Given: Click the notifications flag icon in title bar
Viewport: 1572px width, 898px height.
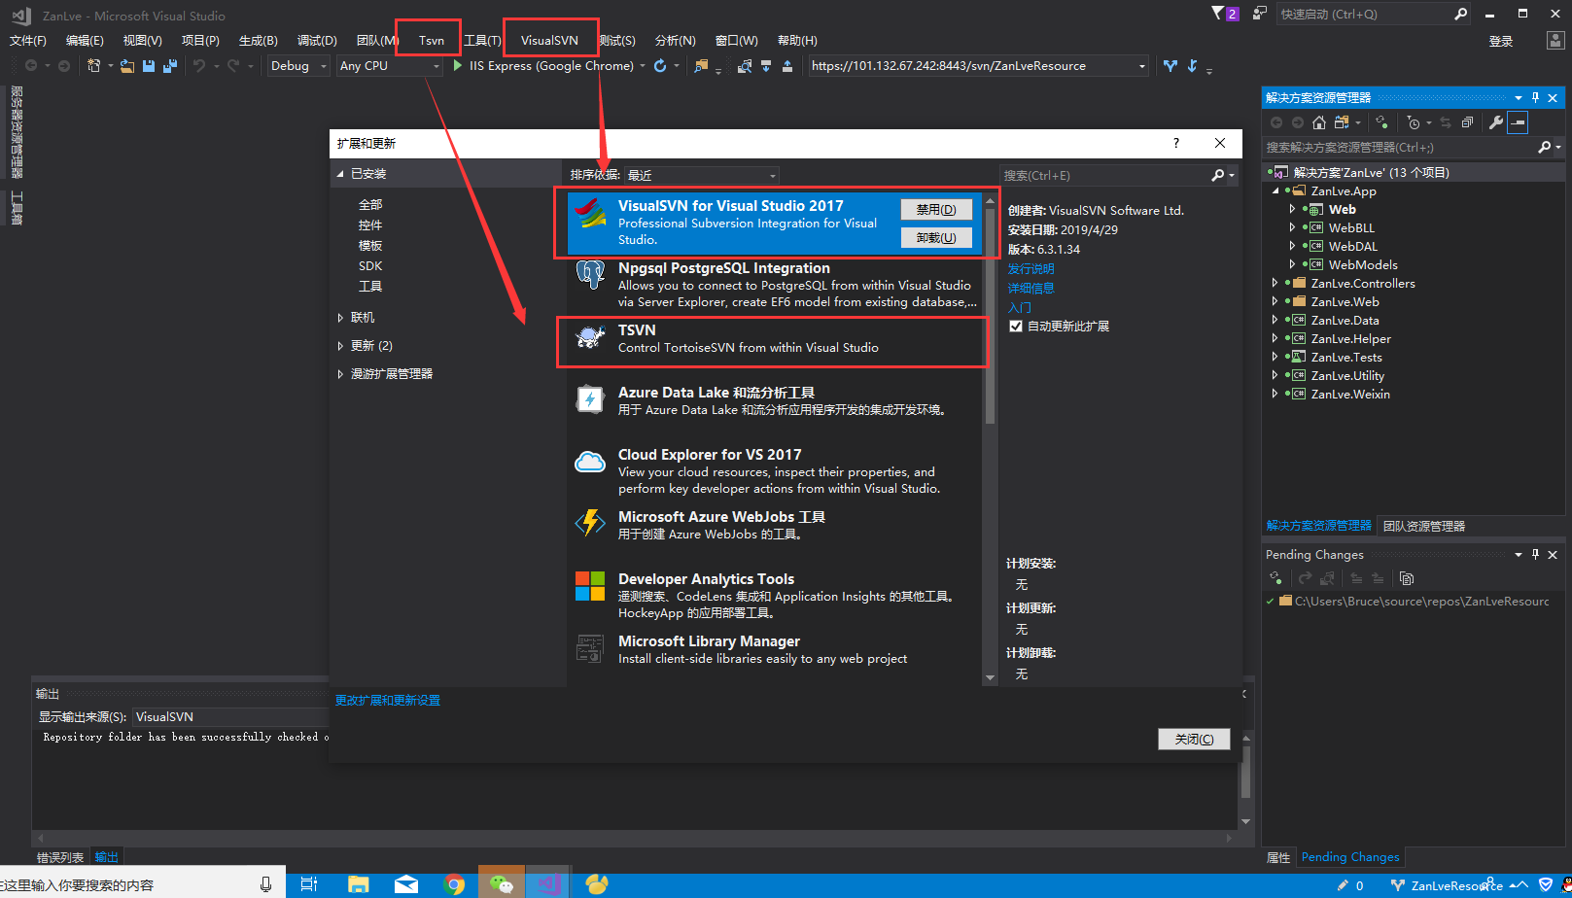Looking at the screenshot, I should coord(1218,14).
